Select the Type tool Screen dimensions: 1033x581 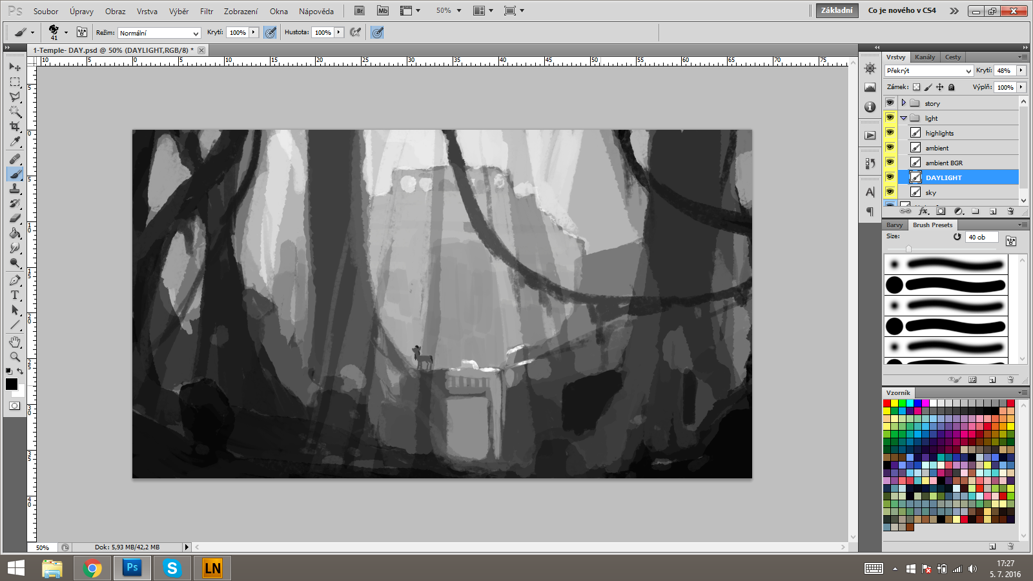[x=15, y=295]
